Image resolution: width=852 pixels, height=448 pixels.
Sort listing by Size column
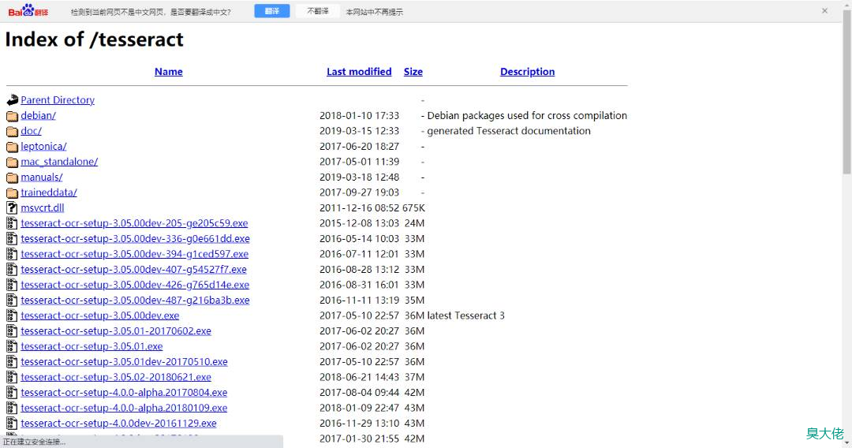coord(413,72)
